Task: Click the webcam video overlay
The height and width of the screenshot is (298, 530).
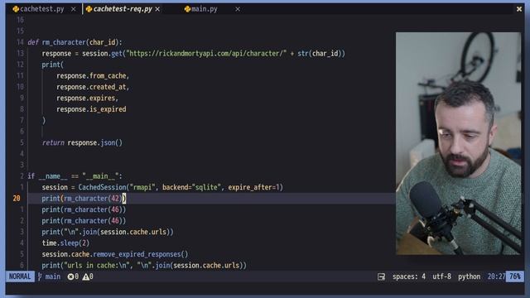Action: click(458, 143)
